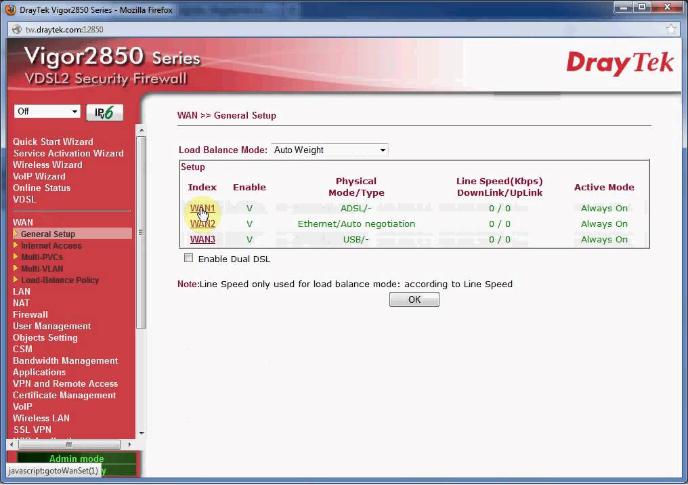
Task: Select Multi-PVCs submenu
Action: (42, 257)
